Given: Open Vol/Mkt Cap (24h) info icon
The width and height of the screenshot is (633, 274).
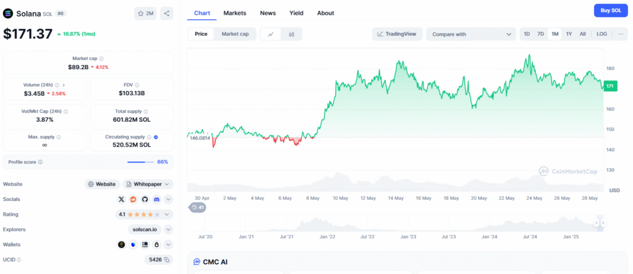Looking at the screenshot, I should click(x=66, y=111).
